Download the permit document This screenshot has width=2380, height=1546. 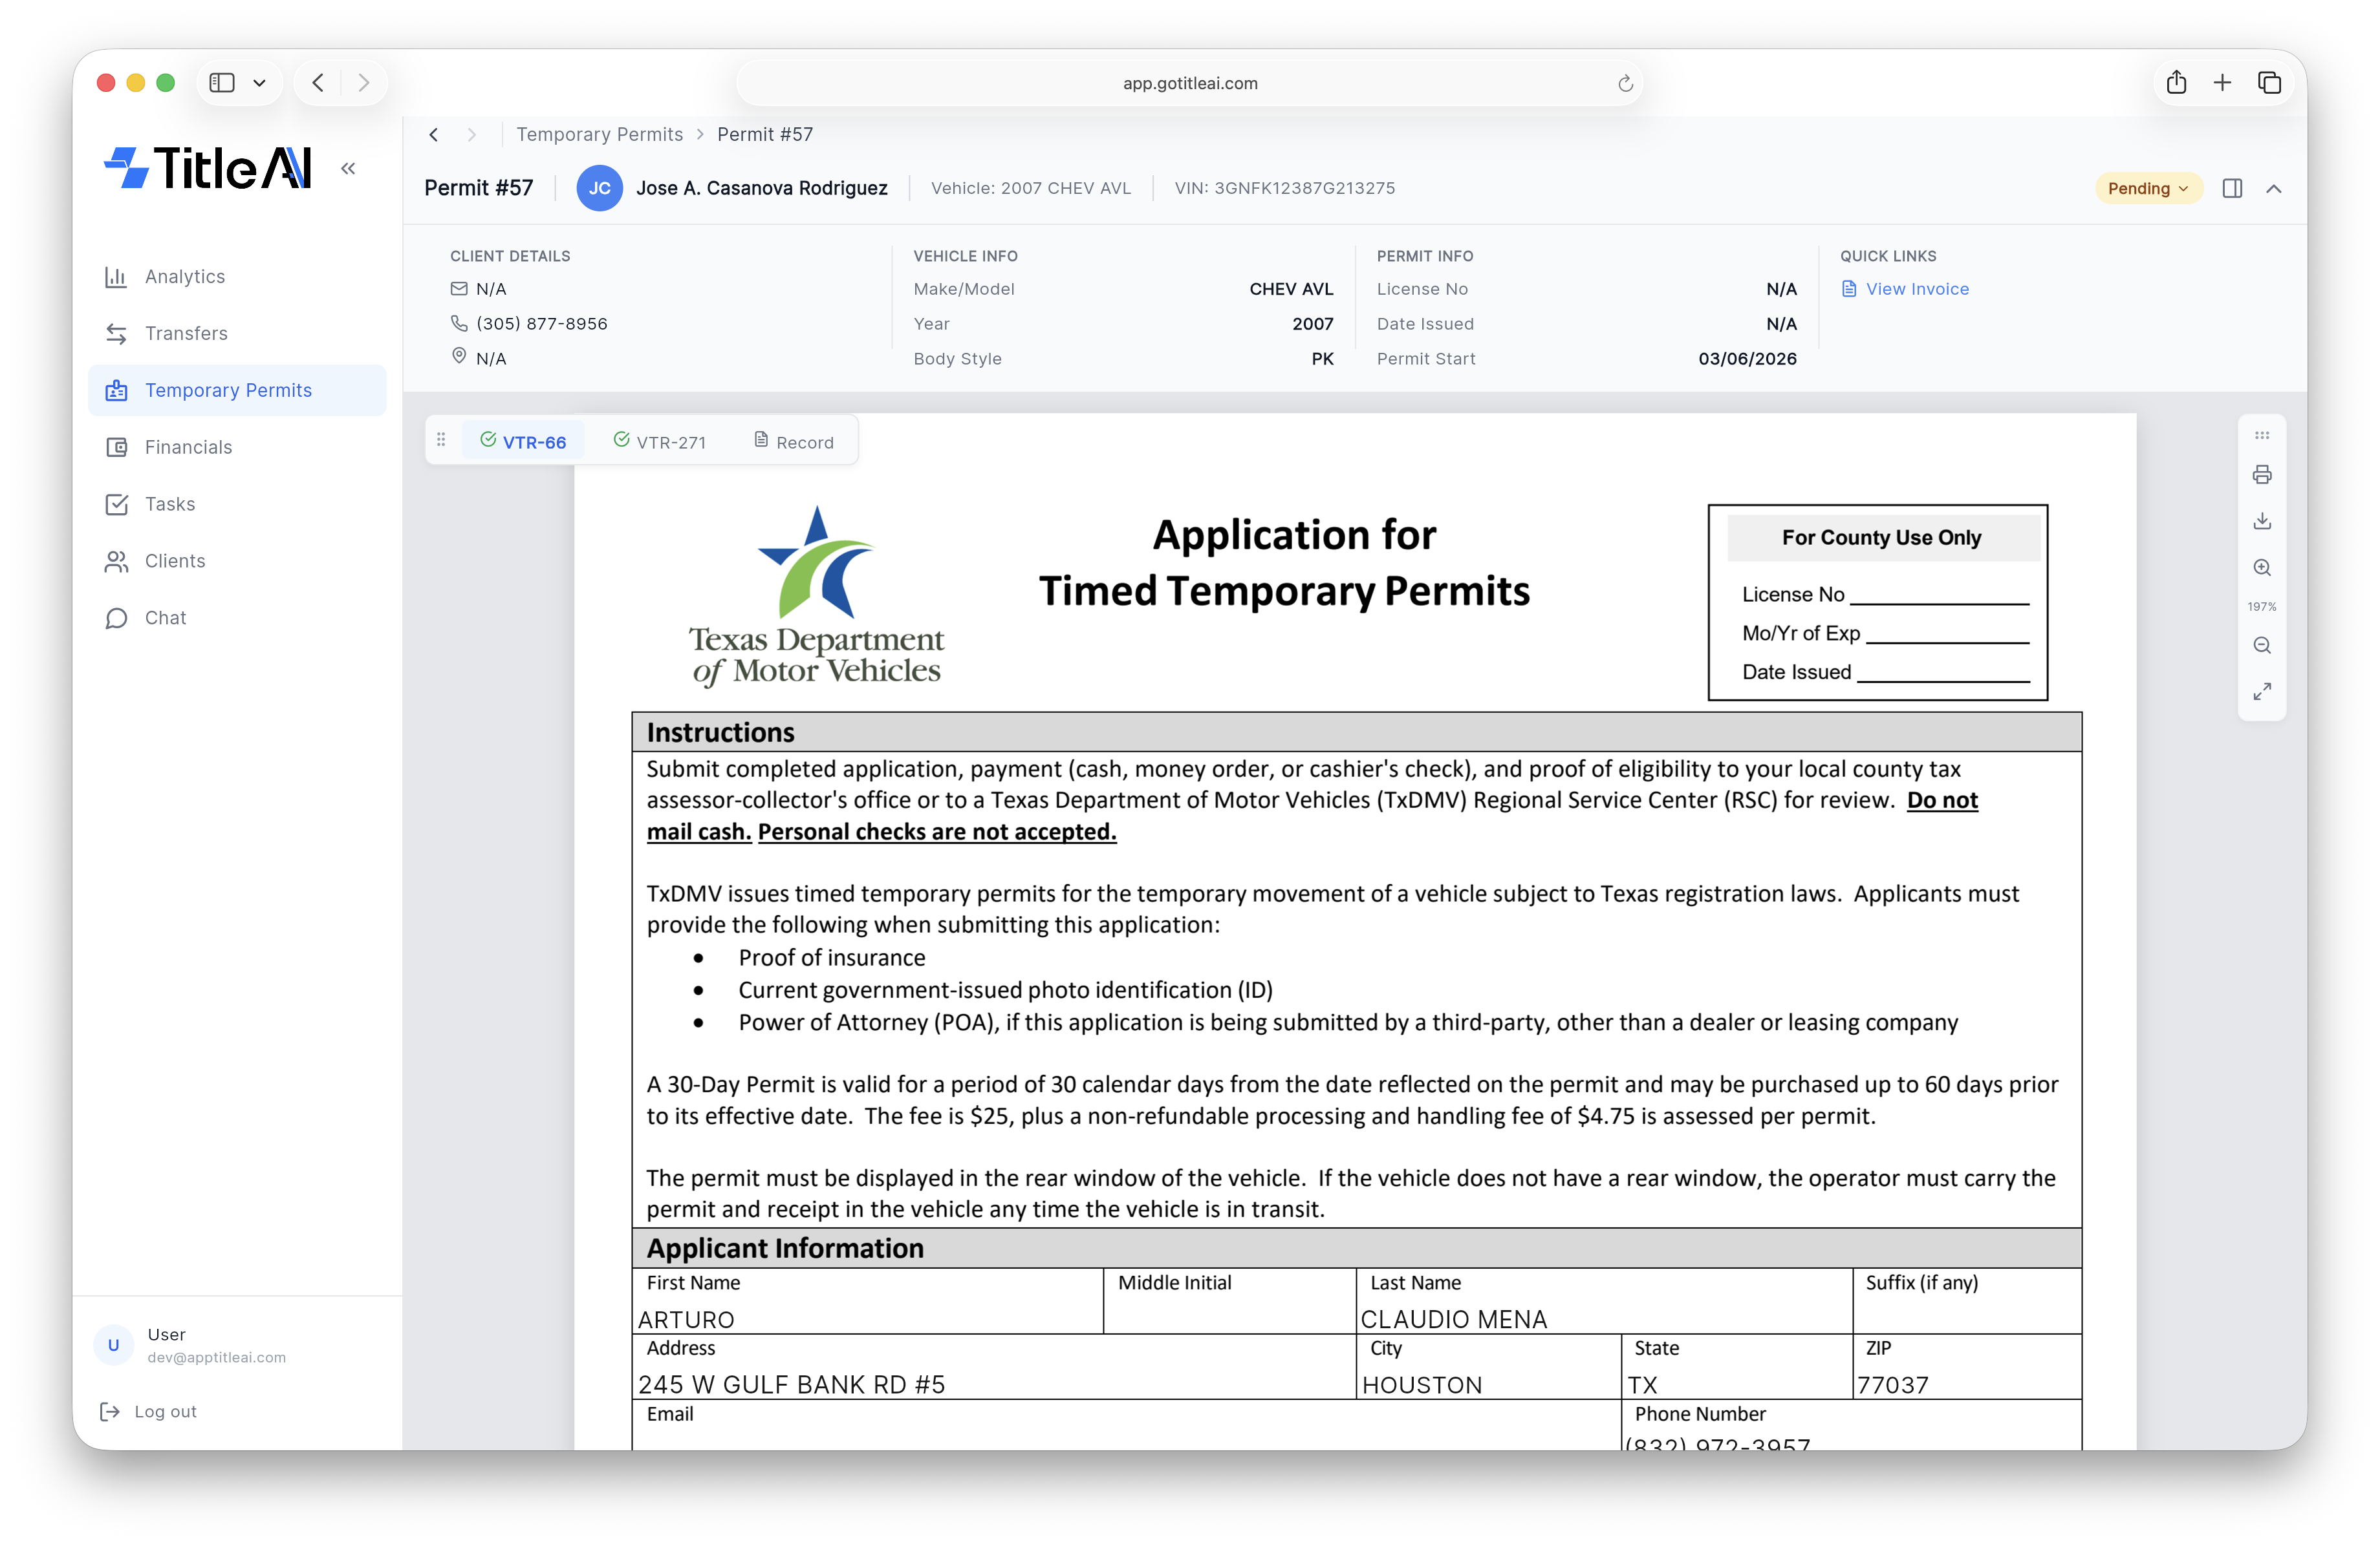coord(2262,521)
